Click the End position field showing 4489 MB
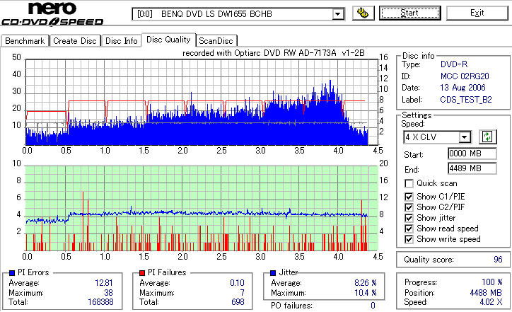The image size is (512, 312). pos(472,168)
